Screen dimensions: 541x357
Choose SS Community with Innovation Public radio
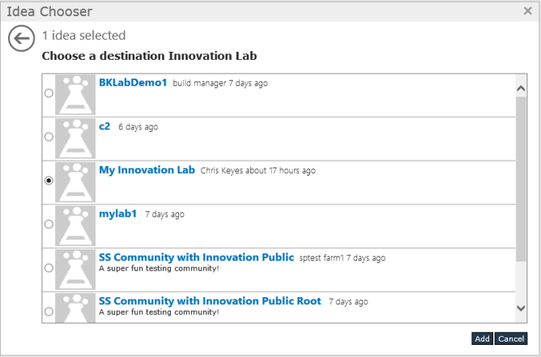coord(49,268)
